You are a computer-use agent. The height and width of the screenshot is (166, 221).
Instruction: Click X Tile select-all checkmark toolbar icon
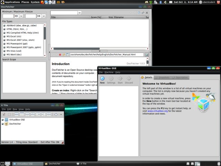[x=4, y=114]
